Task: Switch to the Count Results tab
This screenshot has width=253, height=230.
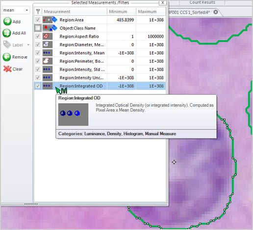Action: tap(202, 2)
